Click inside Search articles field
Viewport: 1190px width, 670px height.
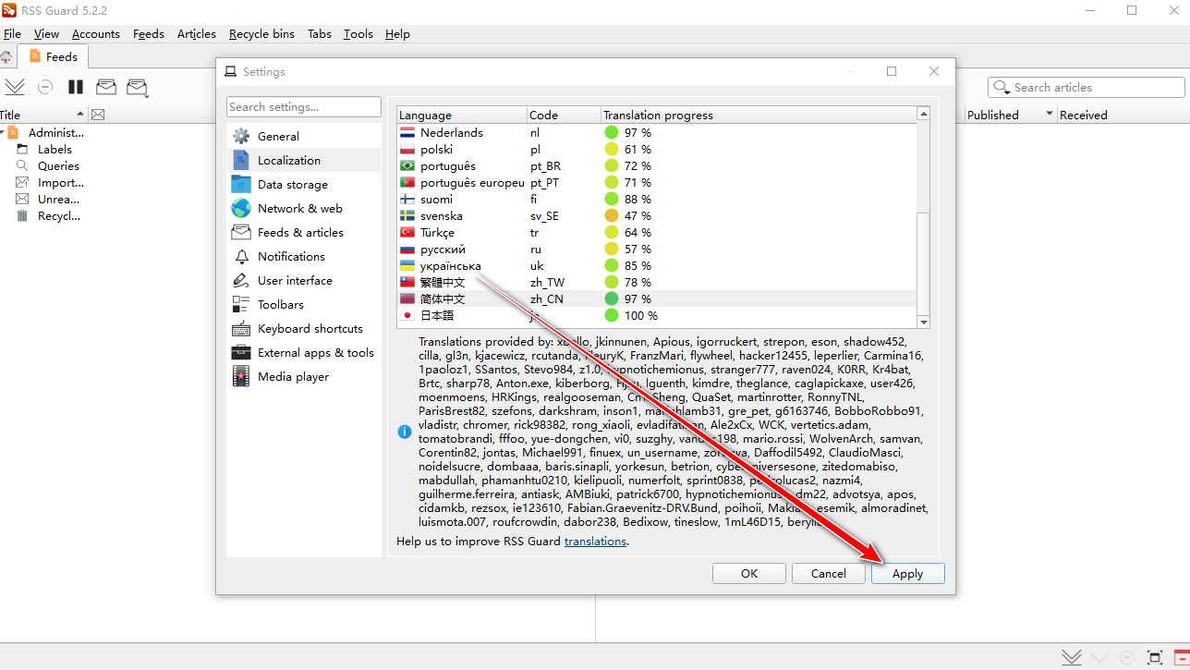pos(1087,87)
